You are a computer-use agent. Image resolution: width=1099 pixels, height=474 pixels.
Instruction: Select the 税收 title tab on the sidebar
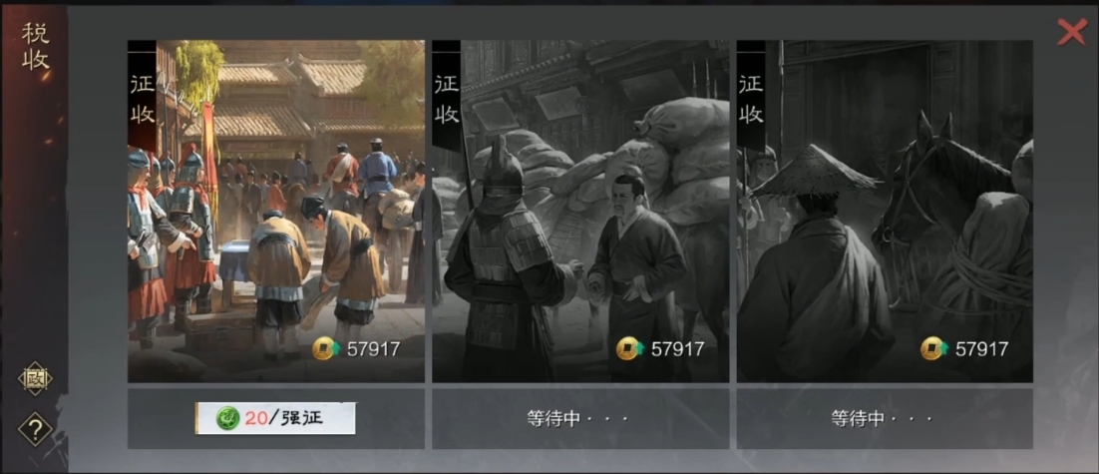coord(35,46)
